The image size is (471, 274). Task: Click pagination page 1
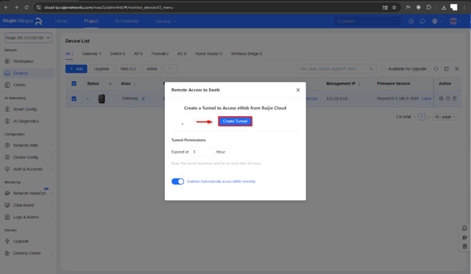tap(422, 117)
